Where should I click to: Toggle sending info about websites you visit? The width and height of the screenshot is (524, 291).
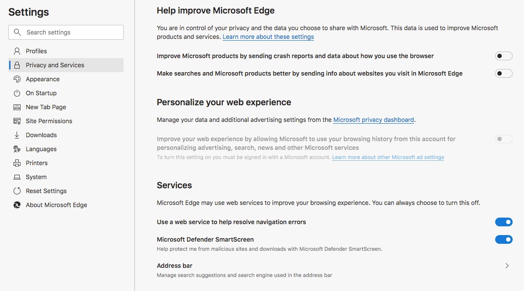pos(504,73)
